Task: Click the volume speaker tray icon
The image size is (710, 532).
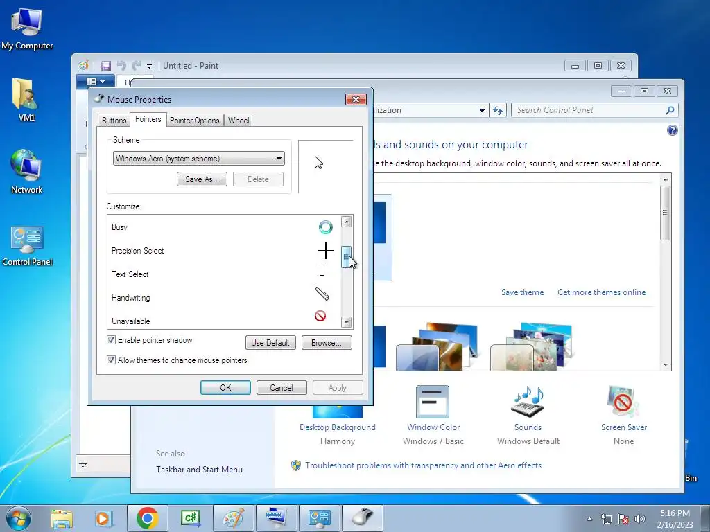Action: (x=639, y=519)
